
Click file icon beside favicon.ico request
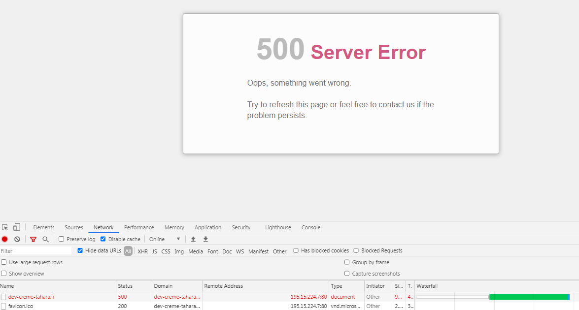click(x=3, y=306)
